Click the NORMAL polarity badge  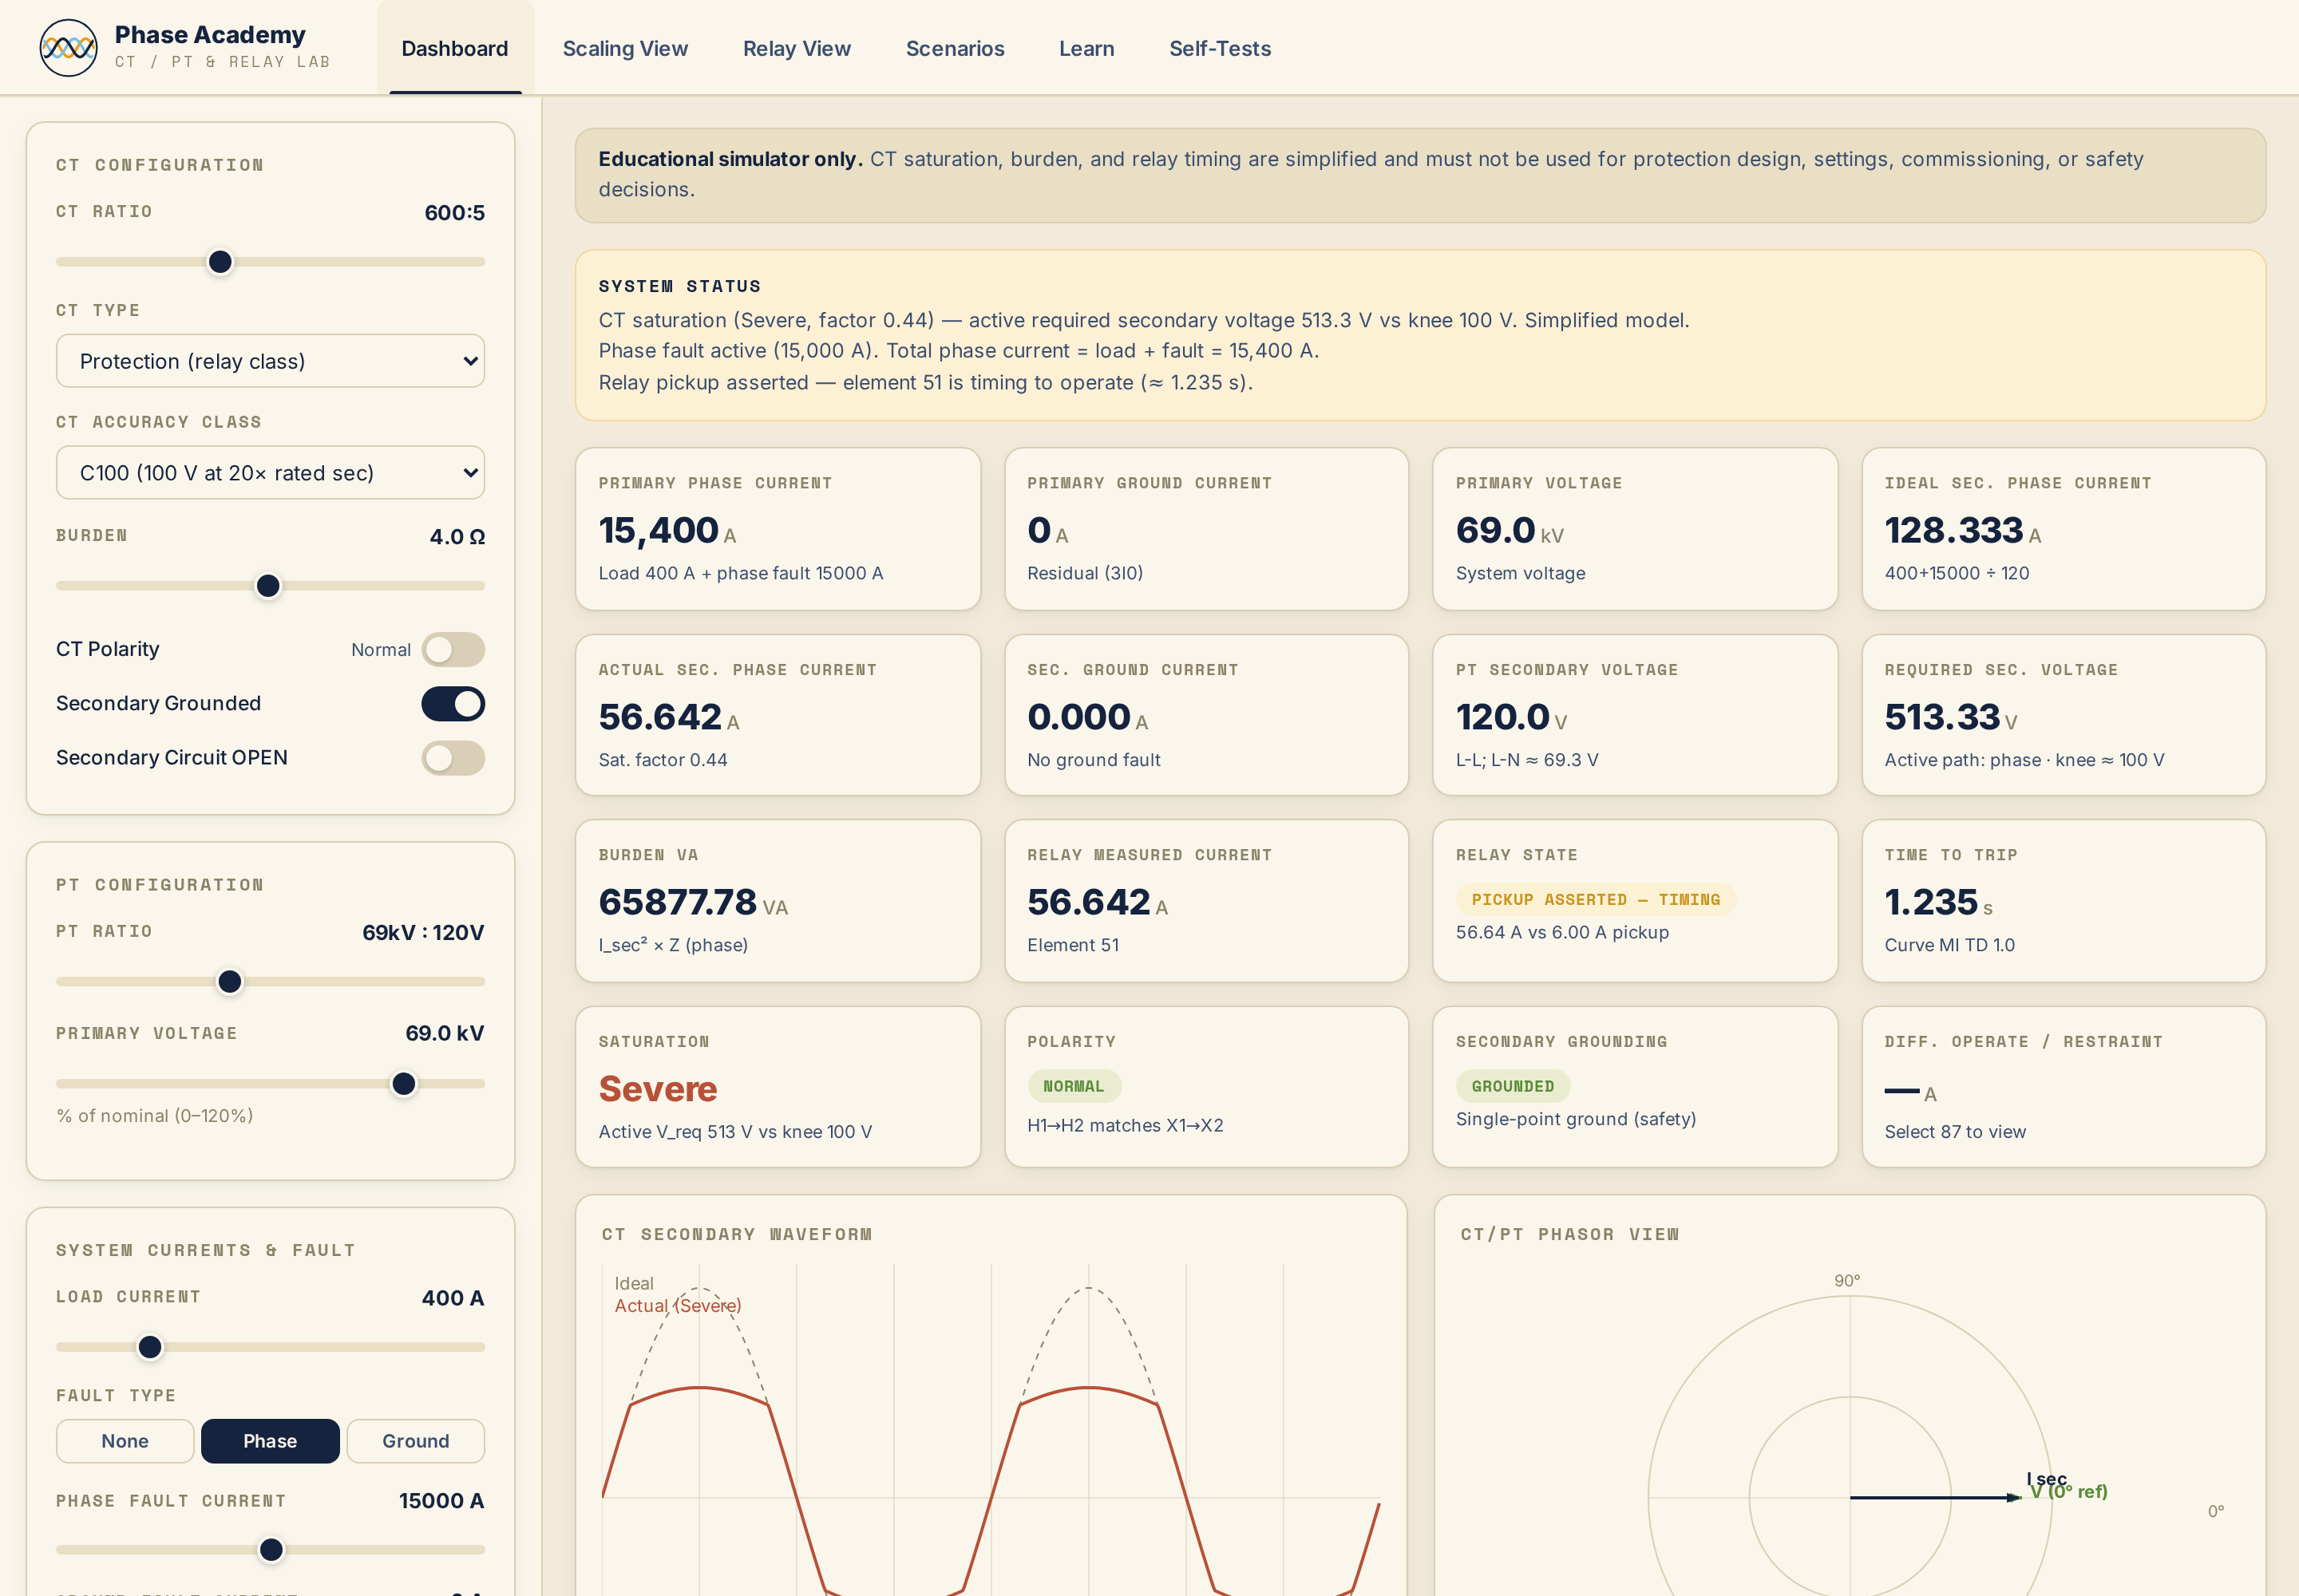(1074, 1086)
